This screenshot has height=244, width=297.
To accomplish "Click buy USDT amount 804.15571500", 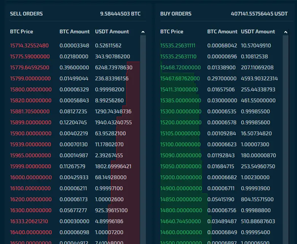I will coord(257,199).
